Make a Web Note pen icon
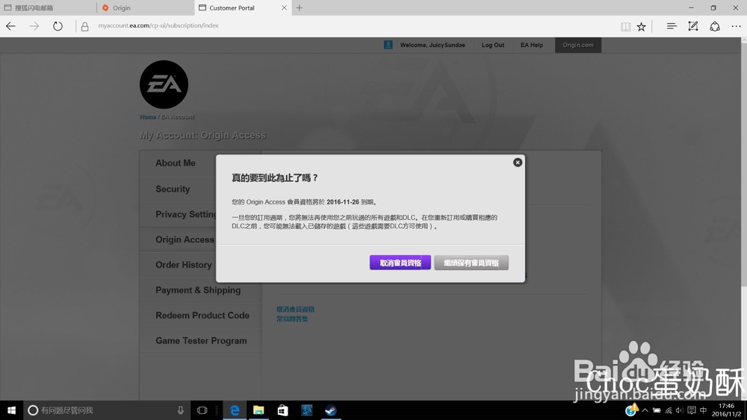747x420 pixels. coord(693,26)
